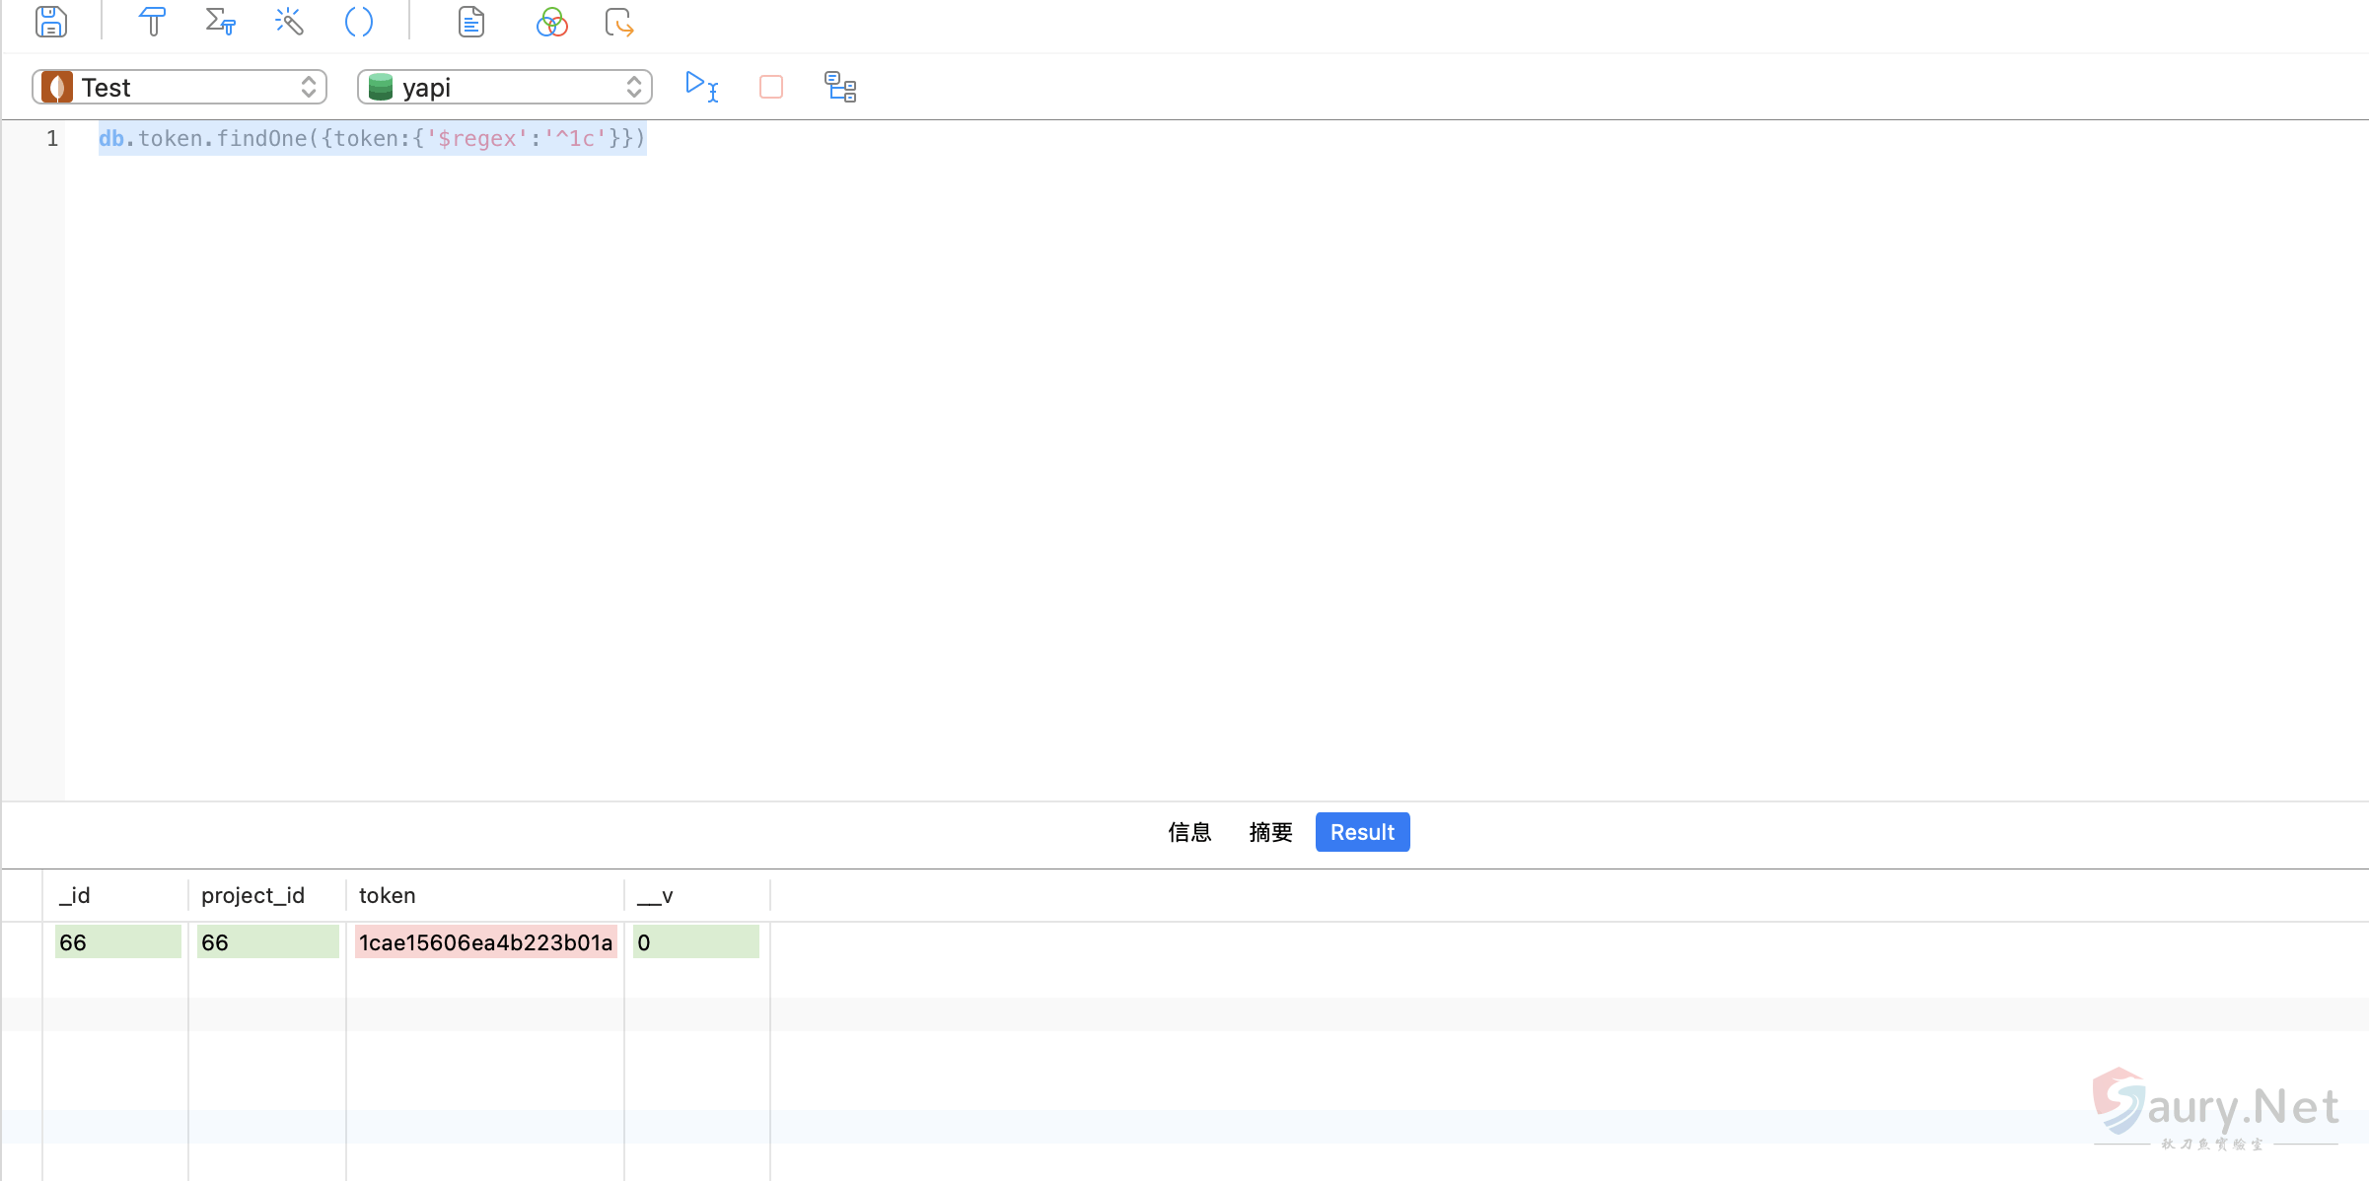Click the text document icon in toolbar
Screen dimensions: 2369x1181
(x=471, y=22)
